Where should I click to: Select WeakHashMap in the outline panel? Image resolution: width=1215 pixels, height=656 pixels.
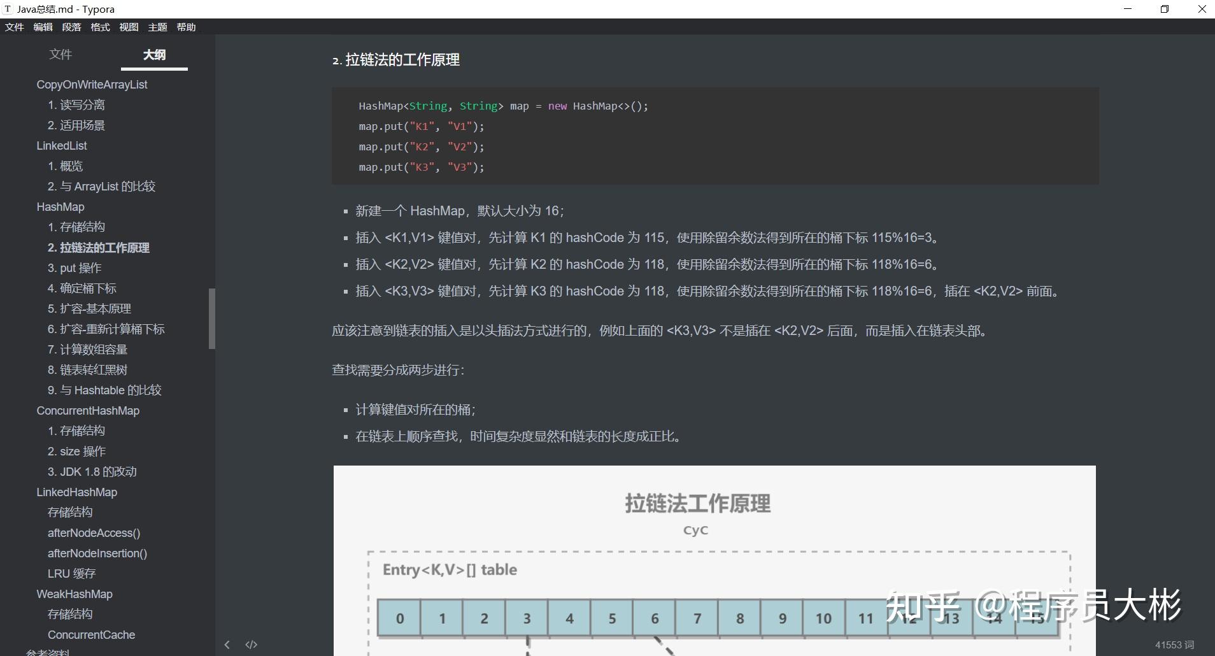(x=74, y=594)
